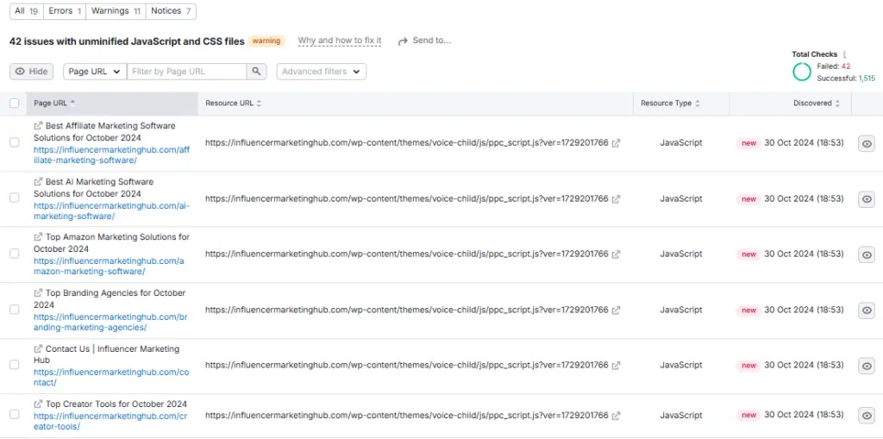Click the eye icon for affiliate marketing row
Screen dimensions: 883x439
pyautogui.click(x=867, y=143)
